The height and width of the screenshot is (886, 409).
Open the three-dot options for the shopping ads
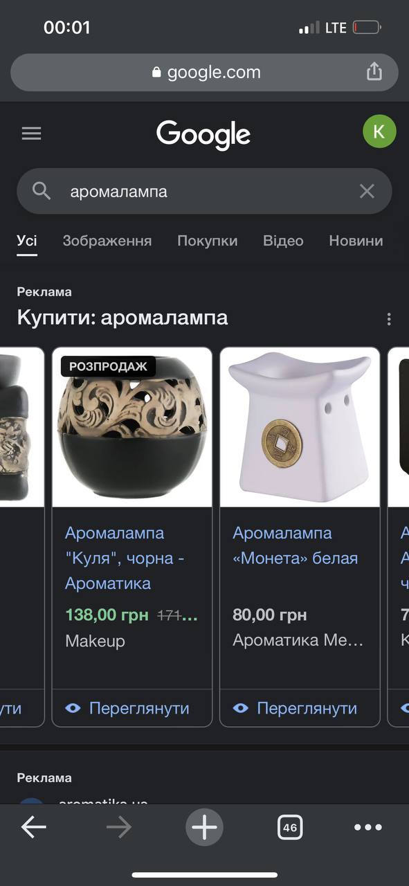point(389,319)
